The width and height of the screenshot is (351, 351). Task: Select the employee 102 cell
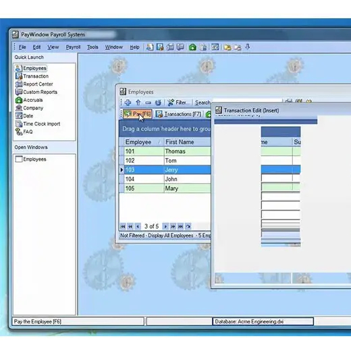(x=144, y=161)
